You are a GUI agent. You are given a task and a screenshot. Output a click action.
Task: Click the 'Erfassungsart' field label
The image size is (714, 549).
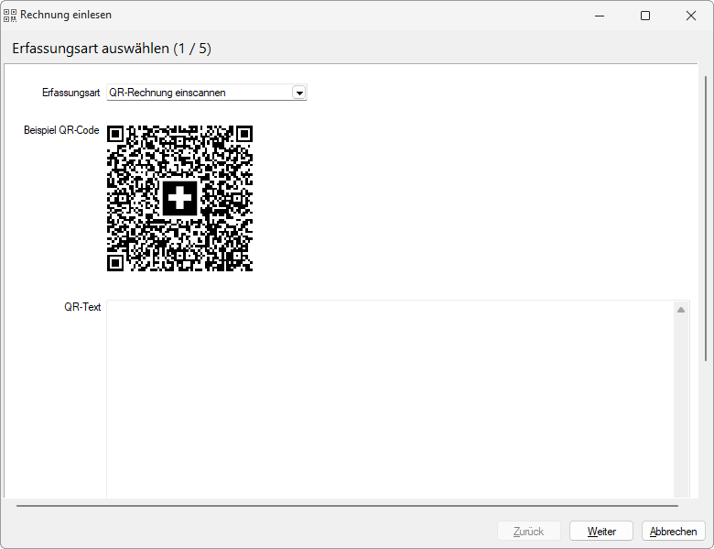pyautogui.click(x=70, y=93)
